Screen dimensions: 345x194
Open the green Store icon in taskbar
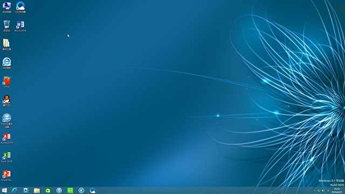coord(48,190)
